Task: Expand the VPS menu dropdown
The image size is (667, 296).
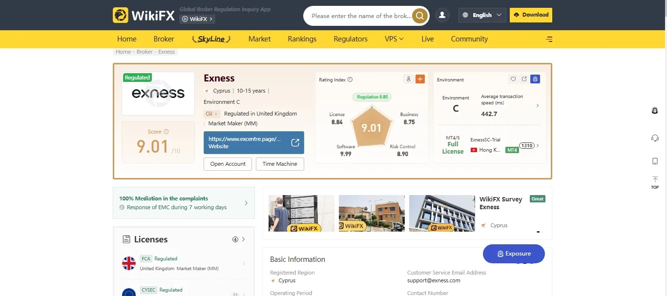Action: tap(394, 39)
